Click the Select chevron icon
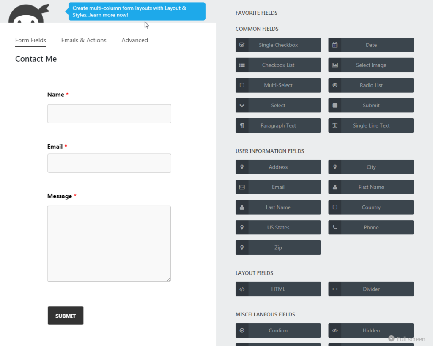 click(x=242, y=105)
